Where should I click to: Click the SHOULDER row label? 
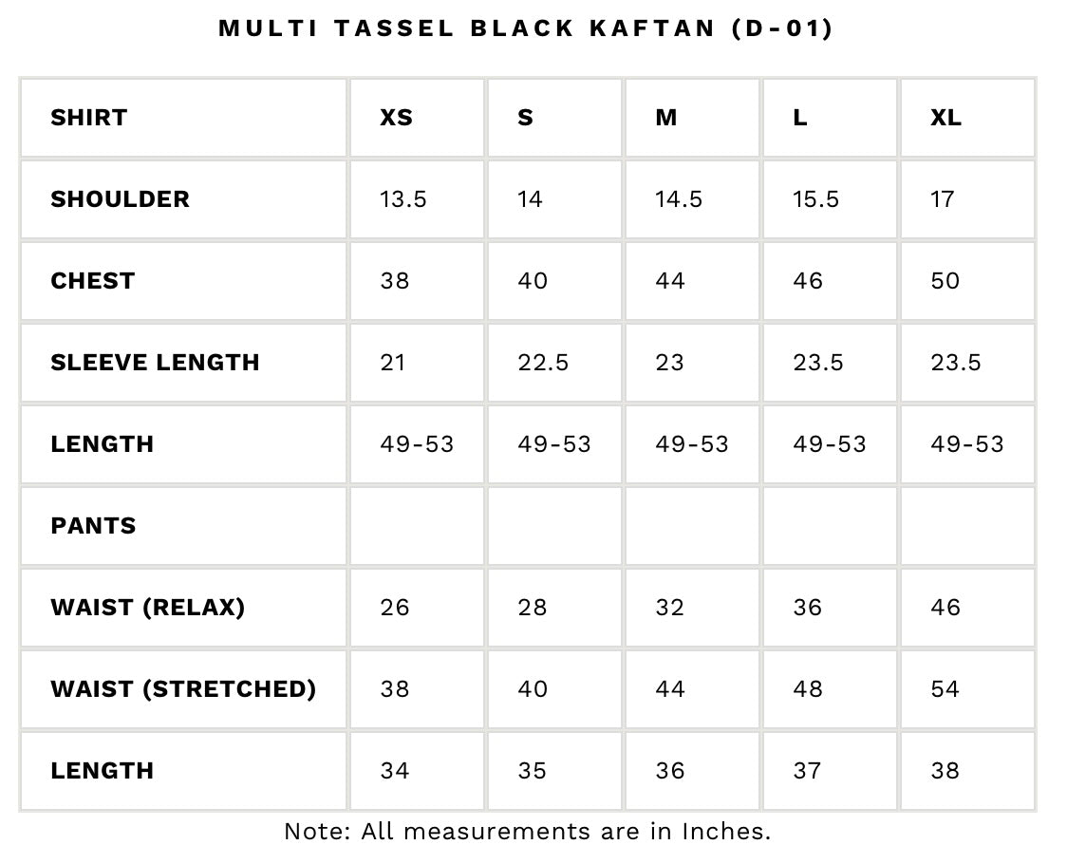[121, 199]
